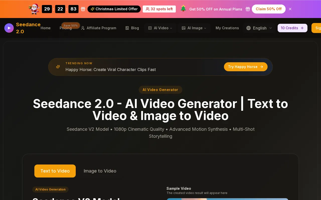Image resolution: width=321 pixels, height=200 pixels.
Task: Click the main Seedance 2.0 headline
Action: coord(160,110)
